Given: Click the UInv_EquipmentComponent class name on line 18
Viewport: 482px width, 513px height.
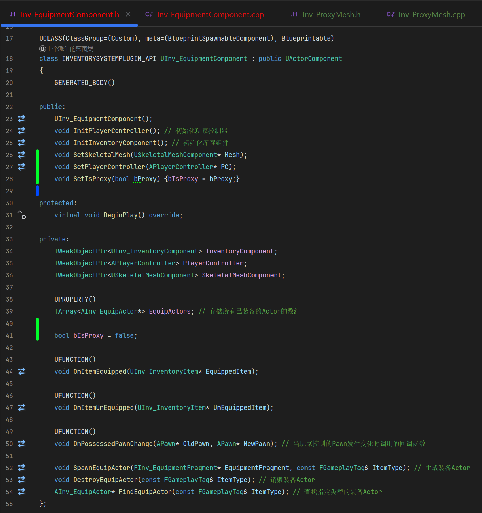Looking at the screenshot, I should pyautogui.click(x=204, y=58).
